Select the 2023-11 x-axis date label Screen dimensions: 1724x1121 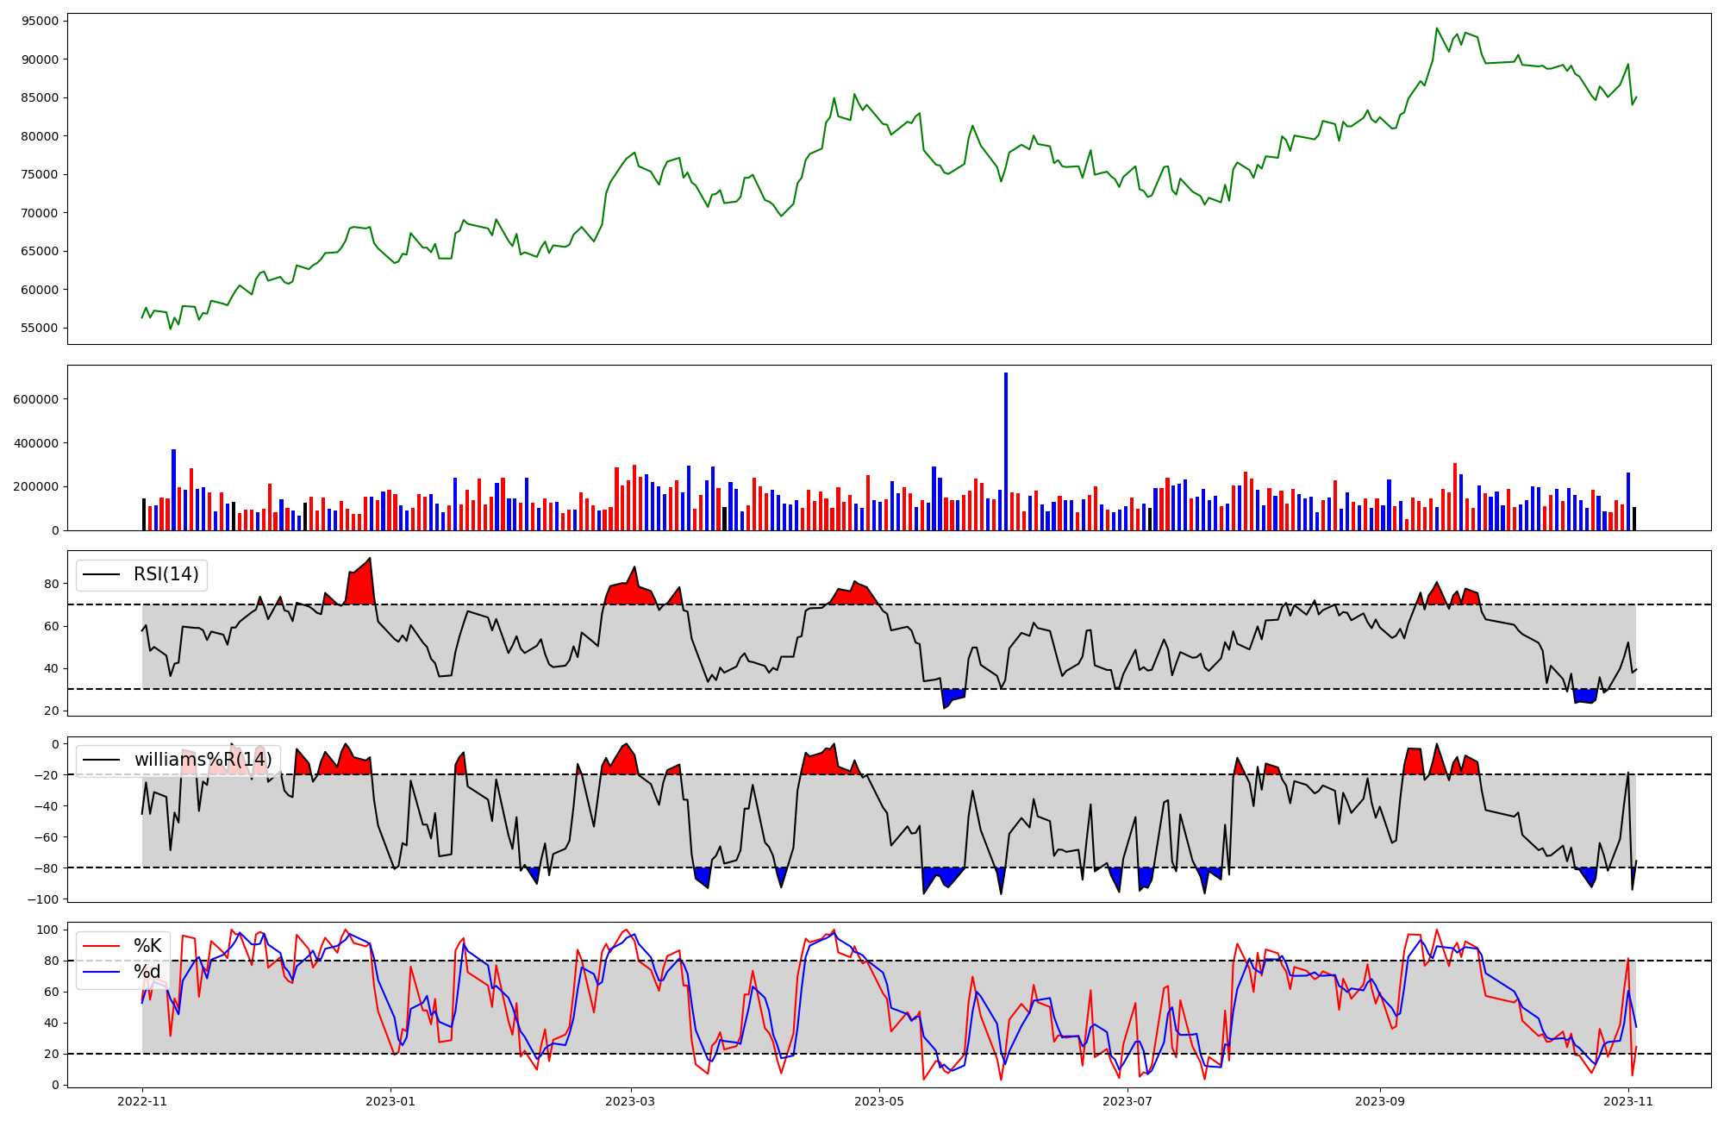coord(1627,1101)
